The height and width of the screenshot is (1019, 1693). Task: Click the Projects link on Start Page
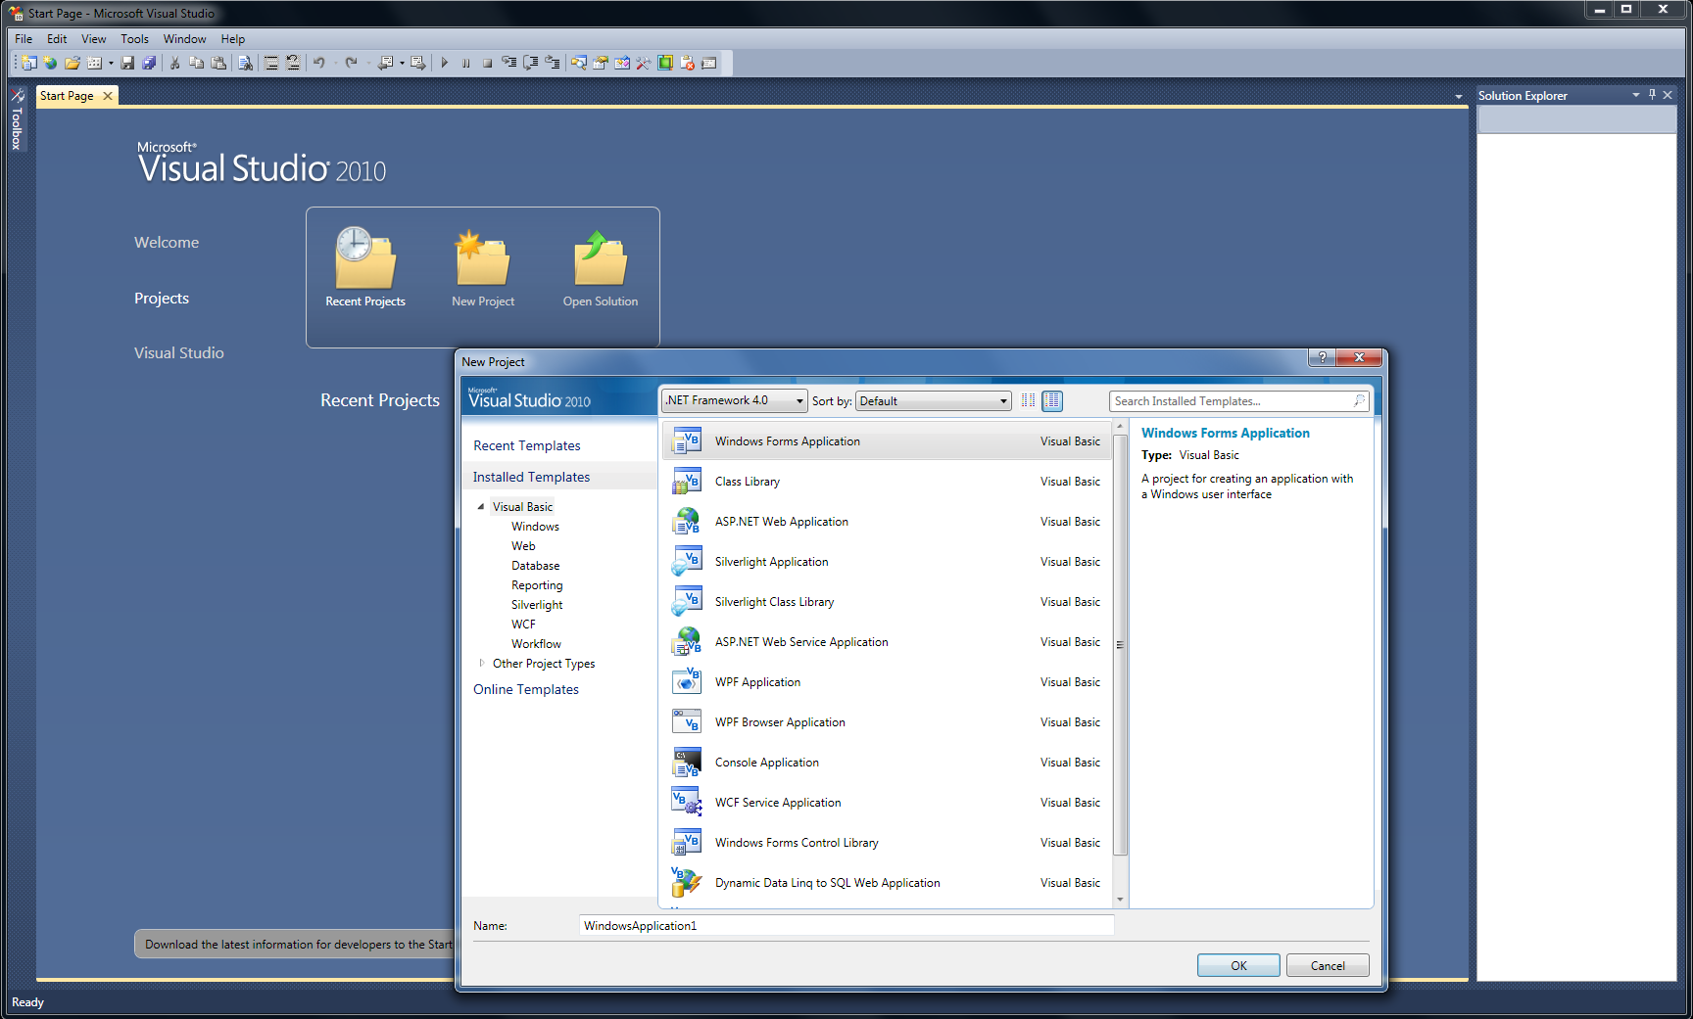click(162, 298)
